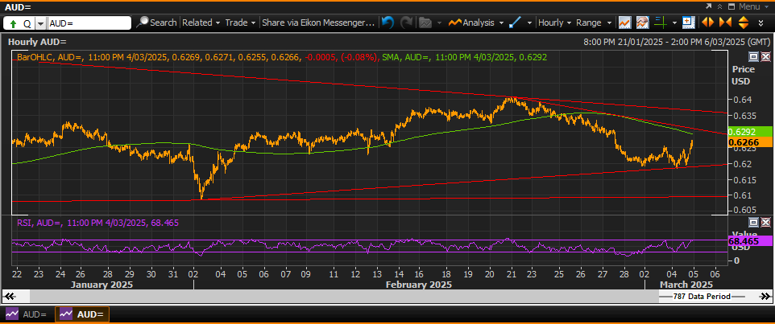
Task: Click the January 2025 axis label
Action: coord(102,285)
